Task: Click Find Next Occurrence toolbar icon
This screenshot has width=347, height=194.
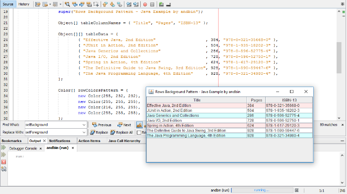Action: pyautogui.click(x=82, y=4)
